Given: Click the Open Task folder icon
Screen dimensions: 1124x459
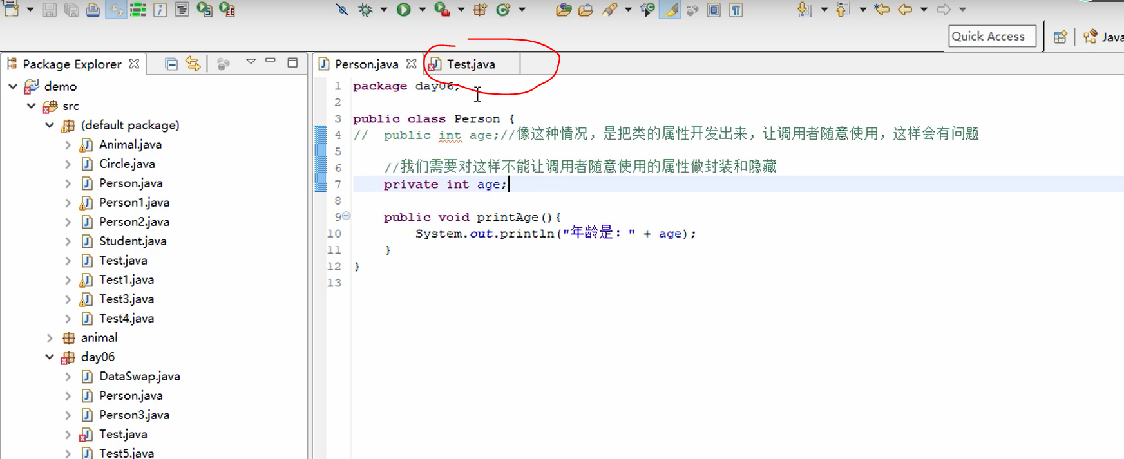Looking at the screenshot, I should 586,9.
